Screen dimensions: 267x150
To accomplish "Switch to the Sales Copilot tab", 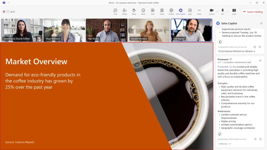I will (x=180, y=11).
